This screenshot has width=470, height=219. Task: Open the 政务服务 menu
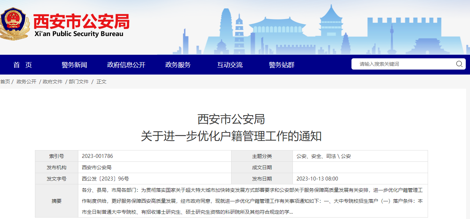pyautogui.click(x=177, y=65)
